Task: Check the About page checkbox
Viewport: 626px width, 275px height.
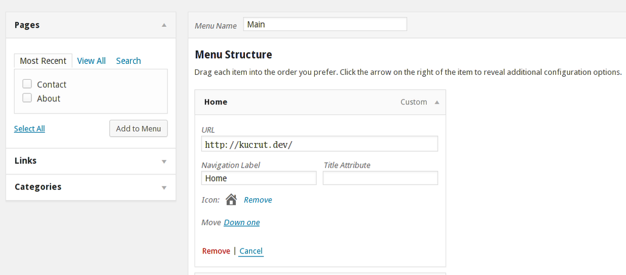Action: pos(27,98)
